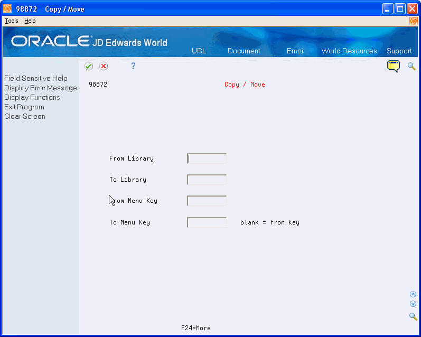Click the scroll up arrow circle icon
The image size is (421, 337).
[x=413, y=294]
